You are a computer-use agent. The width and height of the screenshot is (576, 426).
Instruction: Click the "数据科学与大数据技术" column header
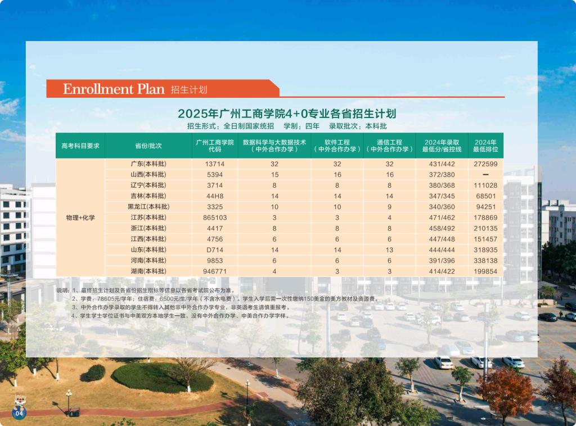pyautogui.click(x=274, y=146)
